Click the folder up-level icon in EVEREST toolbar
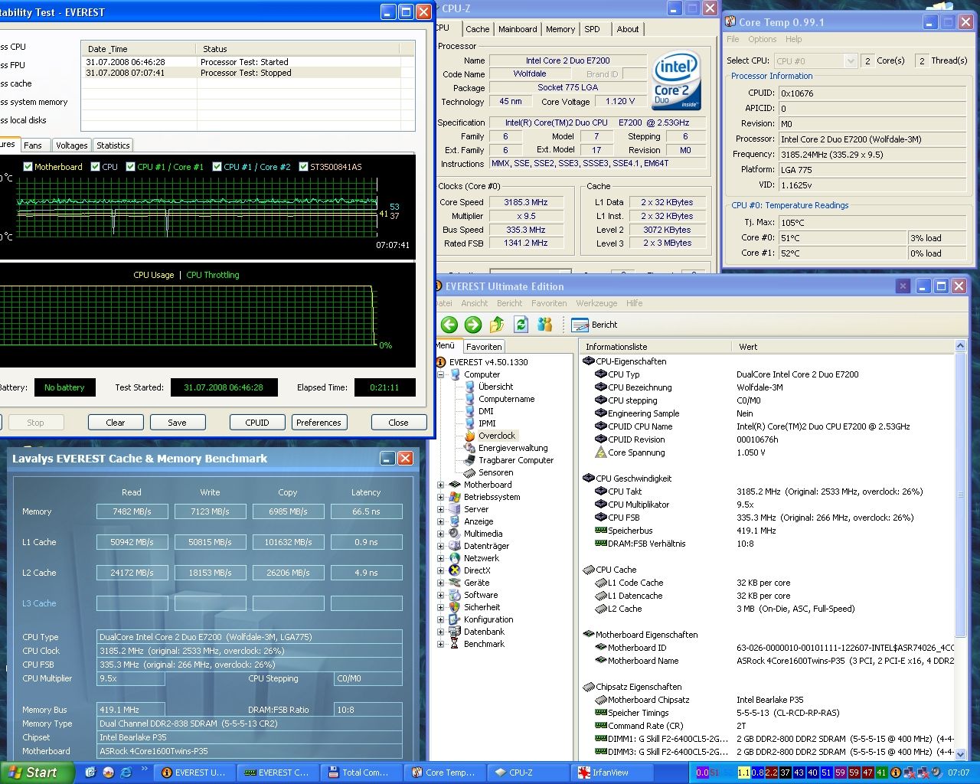Screen dimensions: 980x784 click(x=497, y=325)
